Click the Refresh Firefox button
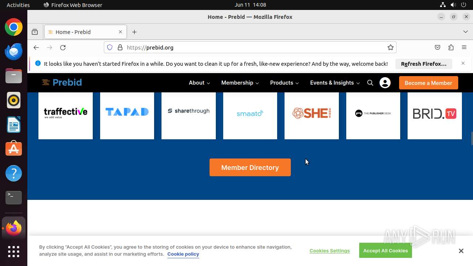 pos(423,64)
